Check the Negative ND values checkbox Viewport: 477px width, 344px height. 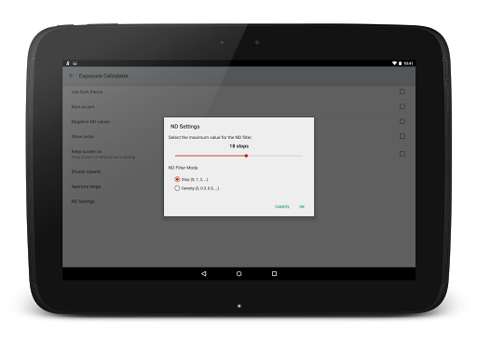pos(402,121)
